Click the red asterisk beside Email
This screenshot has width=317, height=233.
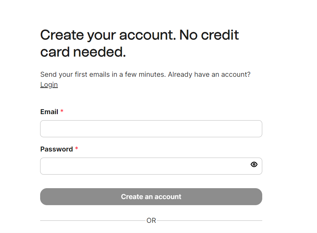(62, 111)
